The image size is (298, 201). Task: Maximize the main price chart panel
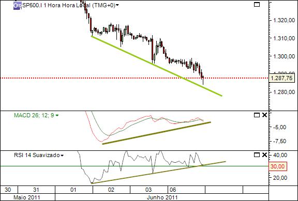pos(257,4)
